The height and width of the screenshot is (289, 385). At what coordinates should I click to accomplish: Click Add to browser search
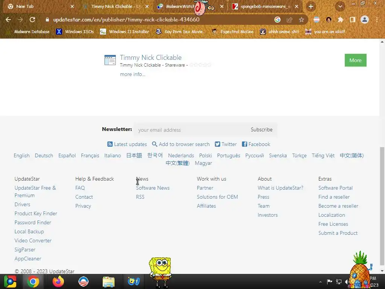(181, 144)
